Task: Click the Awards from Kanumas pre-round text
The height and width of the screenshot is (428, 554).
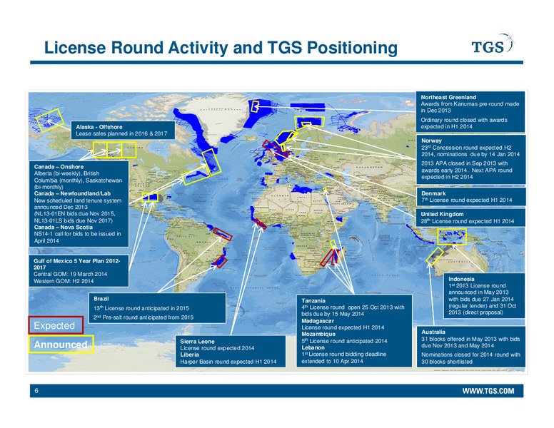Action: 470,107
